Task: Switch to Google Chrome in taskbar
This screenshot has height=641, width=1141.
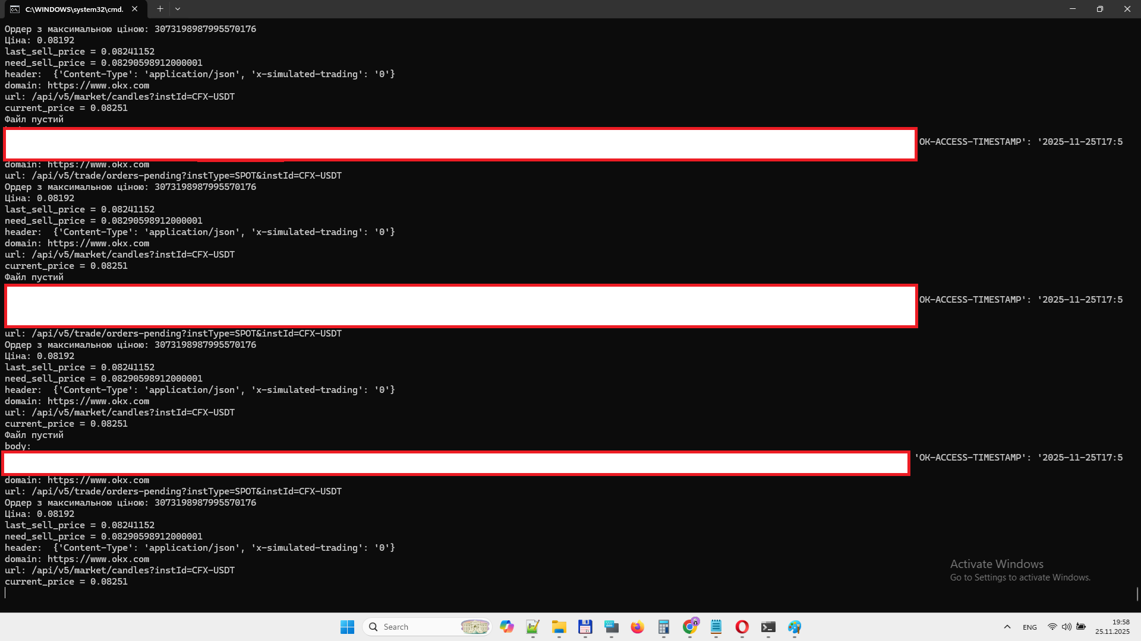Action: click(x=690, y=627)
